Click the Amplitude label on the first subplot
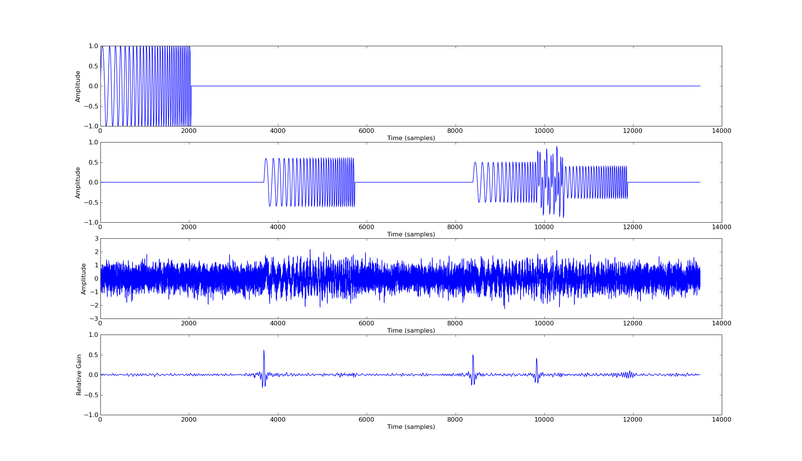This screenshot has width=802, height=461. [78, 86]
